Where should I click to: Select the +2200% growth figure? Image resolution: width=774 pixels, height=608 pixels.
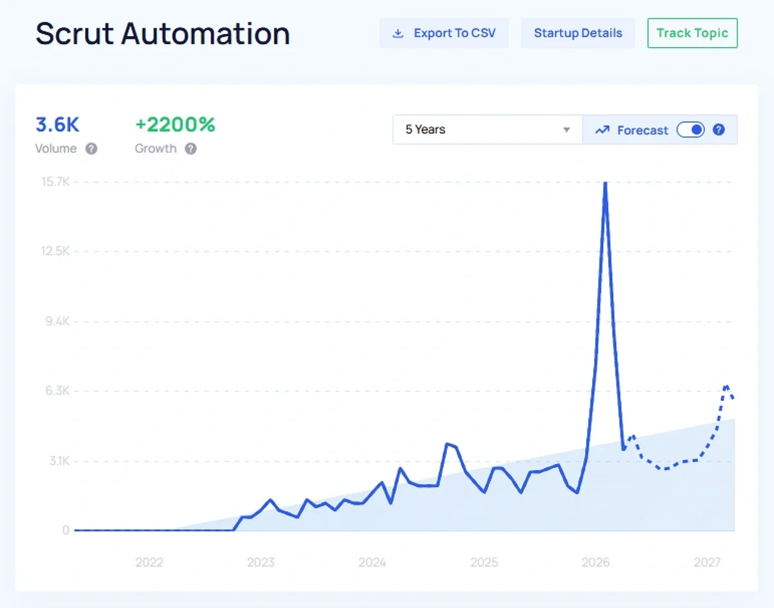pos(175,125)
